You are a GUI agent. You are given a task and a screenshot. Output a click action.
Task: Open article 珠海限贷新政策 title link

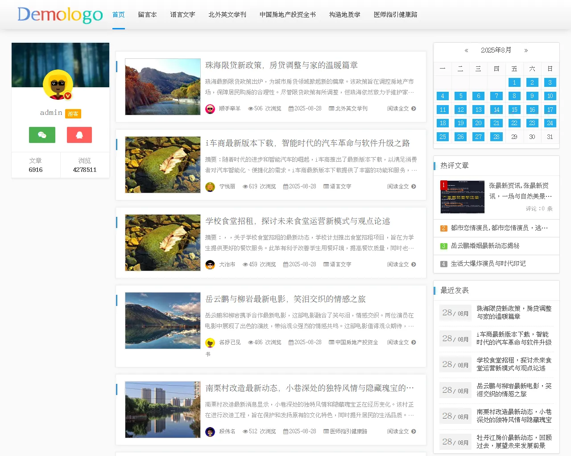(x=281, y=65)
